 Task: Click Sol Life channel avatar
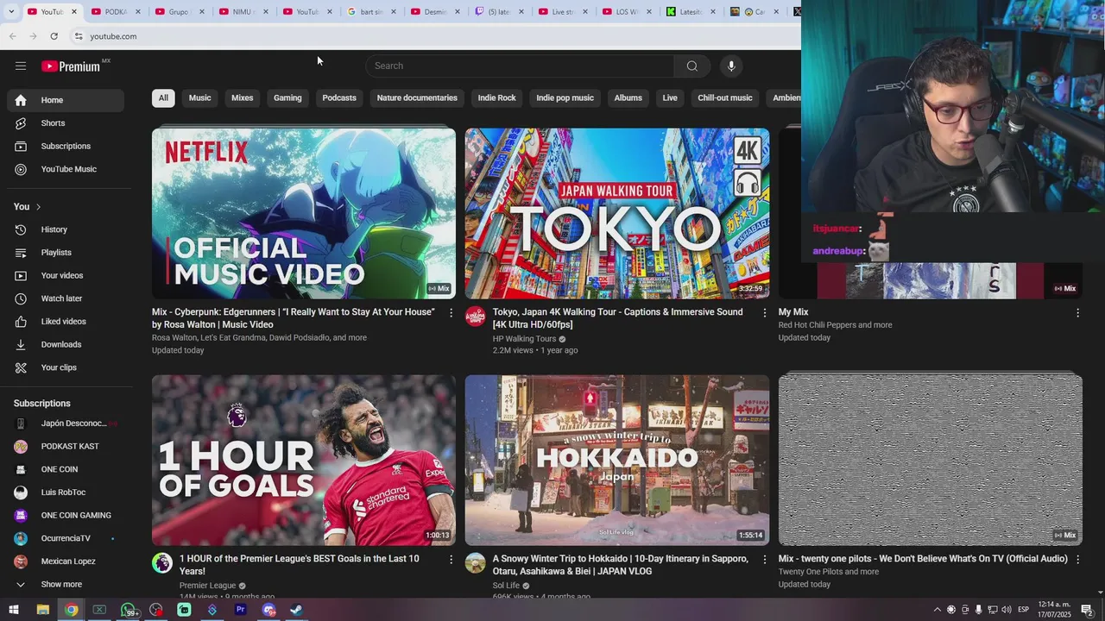coord(476,563)
